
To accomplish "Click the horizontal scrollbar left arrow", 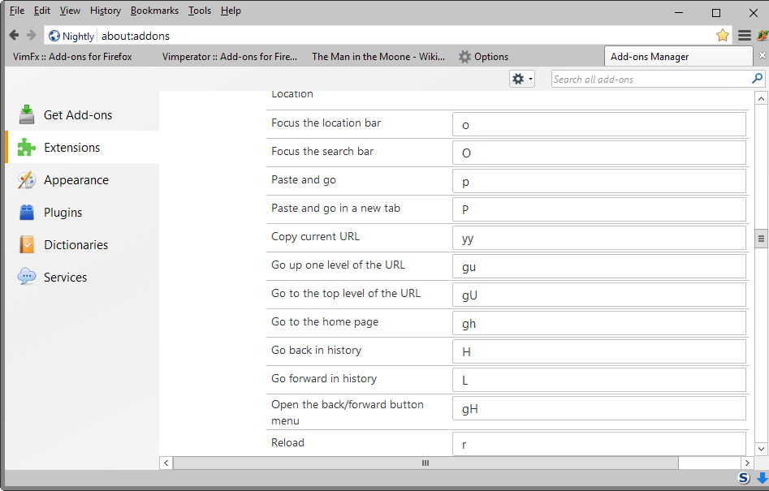I will point(166,463).
